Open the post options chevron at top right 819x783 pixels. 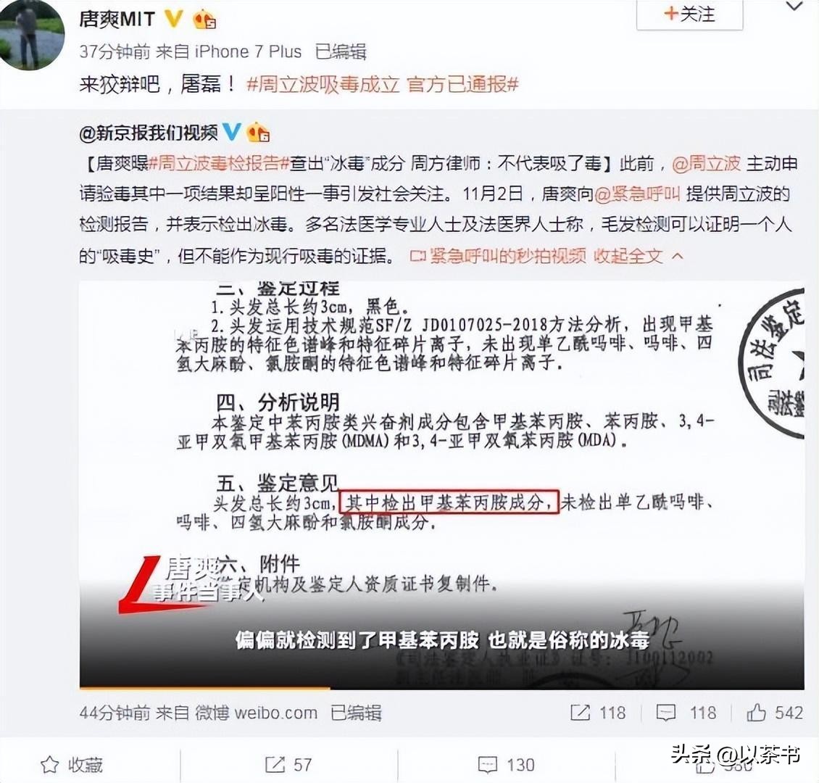tap(794, 7)
